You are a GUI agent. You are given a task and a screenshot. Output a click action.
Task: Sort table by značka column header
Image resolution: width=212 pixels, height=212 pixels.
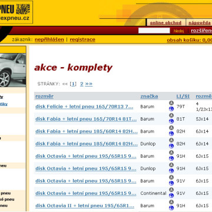149,96
